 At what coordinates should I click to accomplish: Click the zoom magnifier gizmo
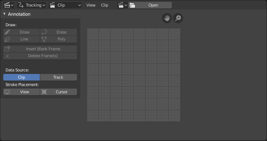[178, 18]
